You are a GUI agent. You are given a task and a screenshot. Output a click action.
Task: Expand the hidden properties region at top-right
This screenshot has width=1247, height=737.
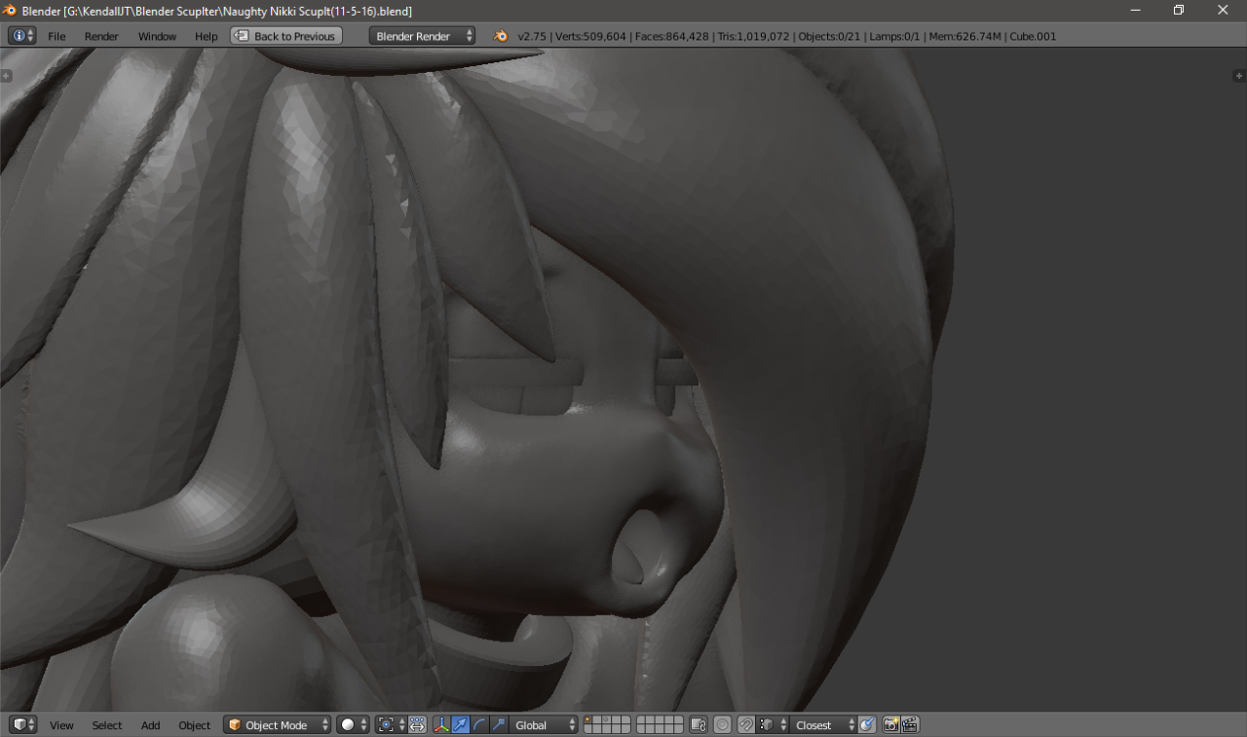pos(1239,76)
